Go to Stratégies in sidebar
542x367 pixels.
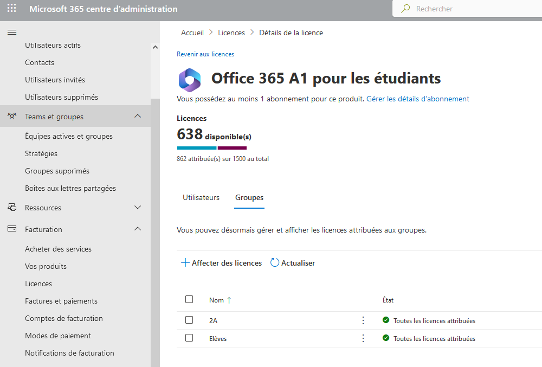[x=41, y=153]
